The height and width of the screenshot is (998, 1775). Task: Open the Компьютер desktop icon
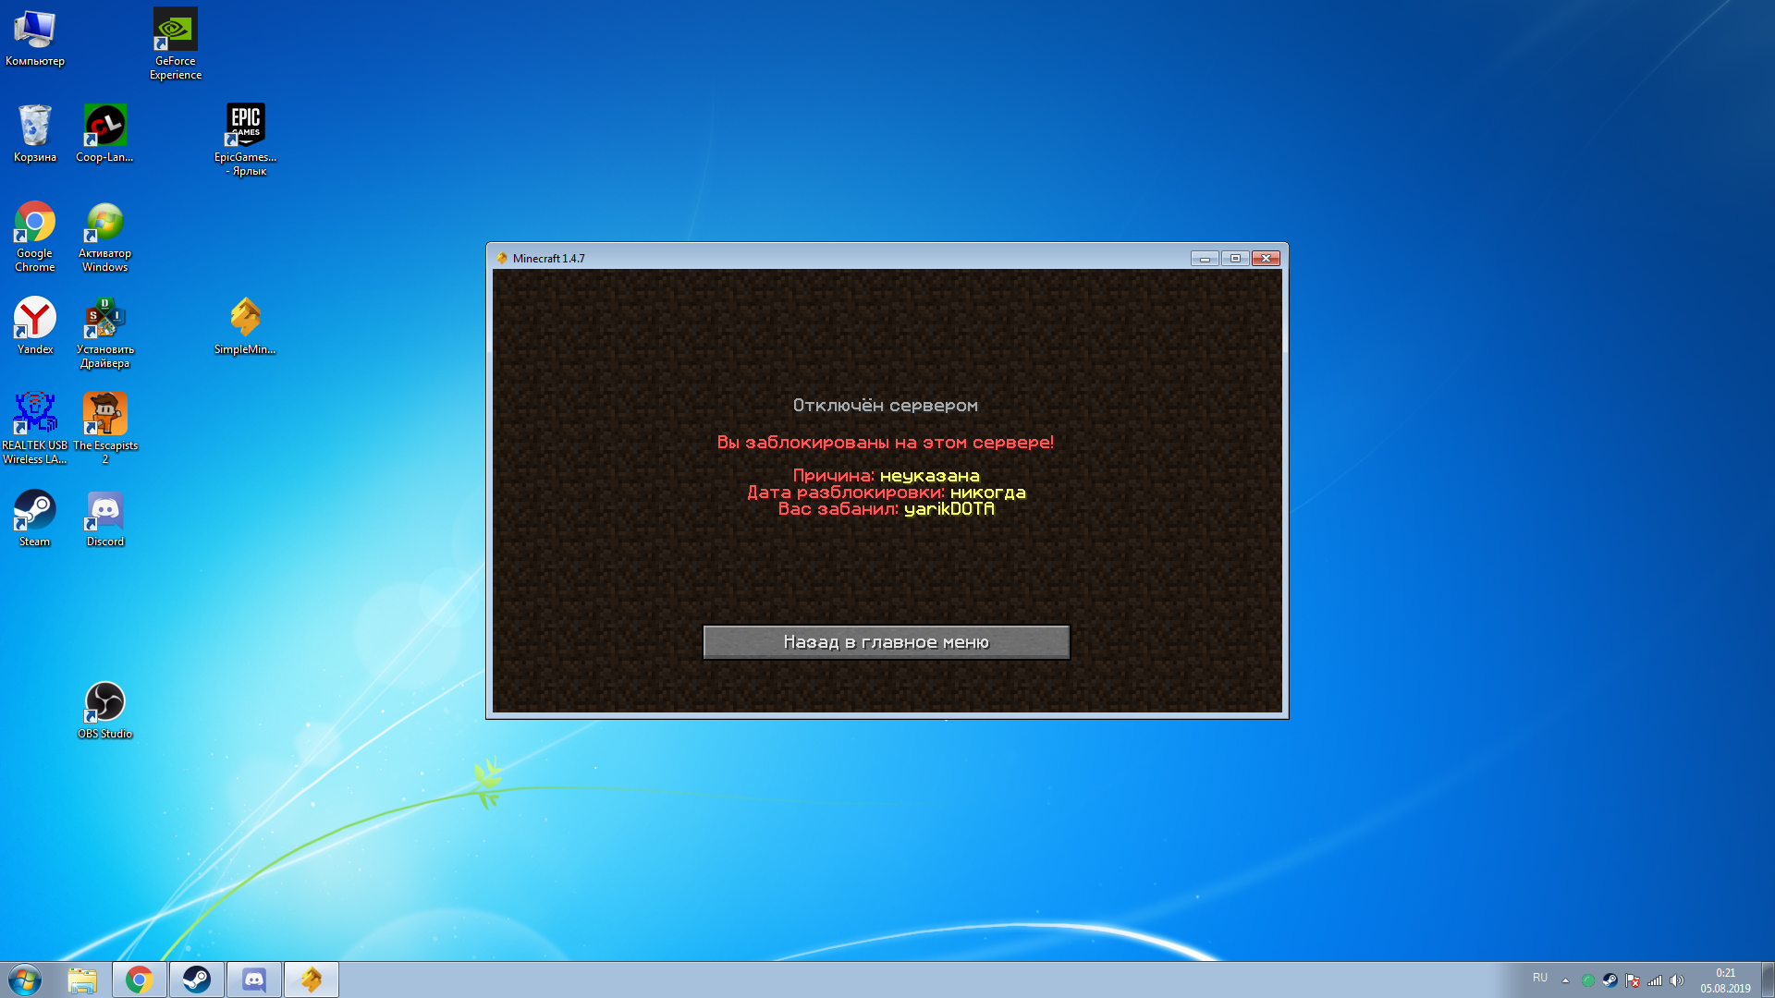coord(35,38)
